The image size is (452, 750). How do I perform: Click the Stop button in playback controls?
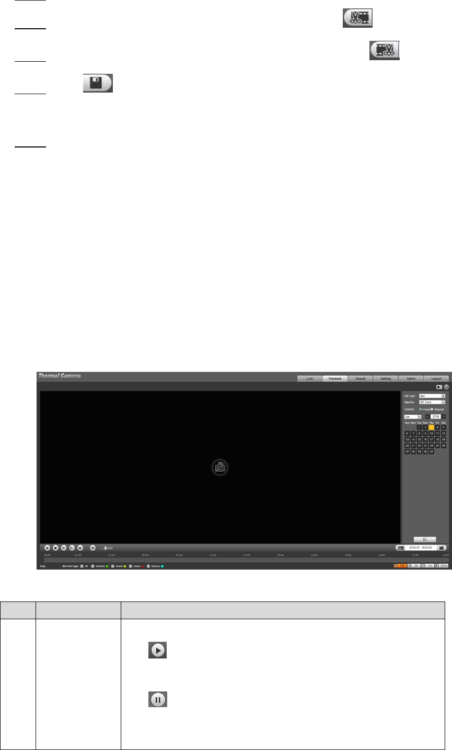pyautogui.click(x=55, y=548)
